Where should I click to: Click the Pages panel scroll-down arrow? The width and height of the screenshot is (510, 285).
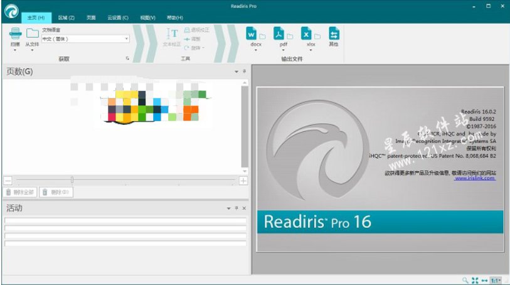245,171
